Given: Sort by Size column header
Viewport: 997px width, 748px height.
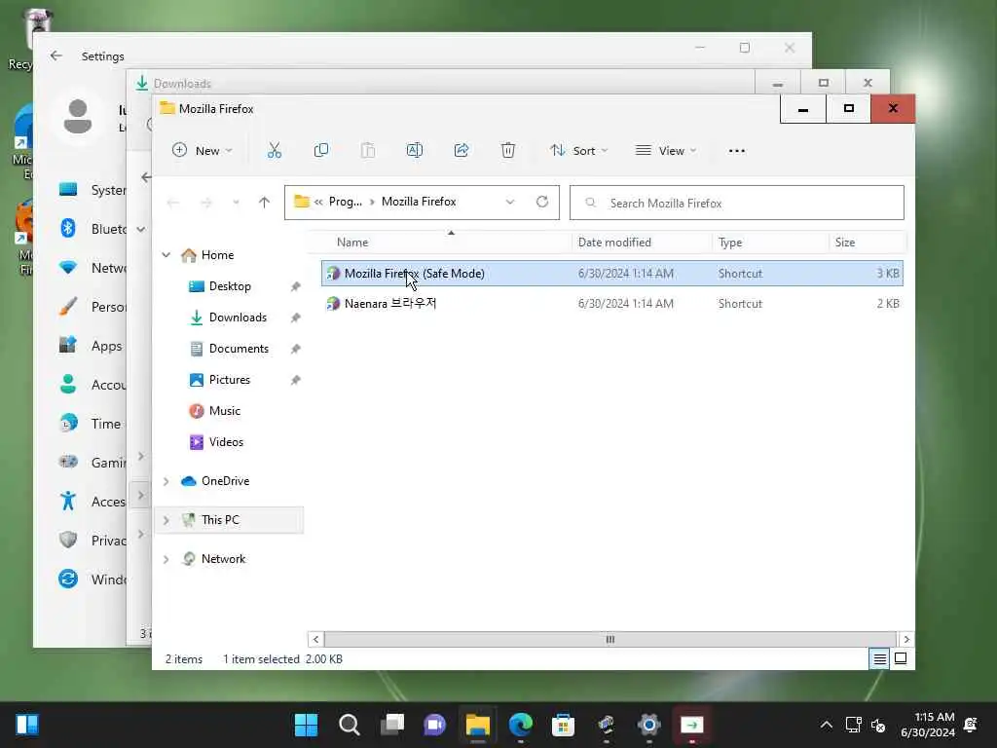Looking at the screenshot, I should 867,243.
